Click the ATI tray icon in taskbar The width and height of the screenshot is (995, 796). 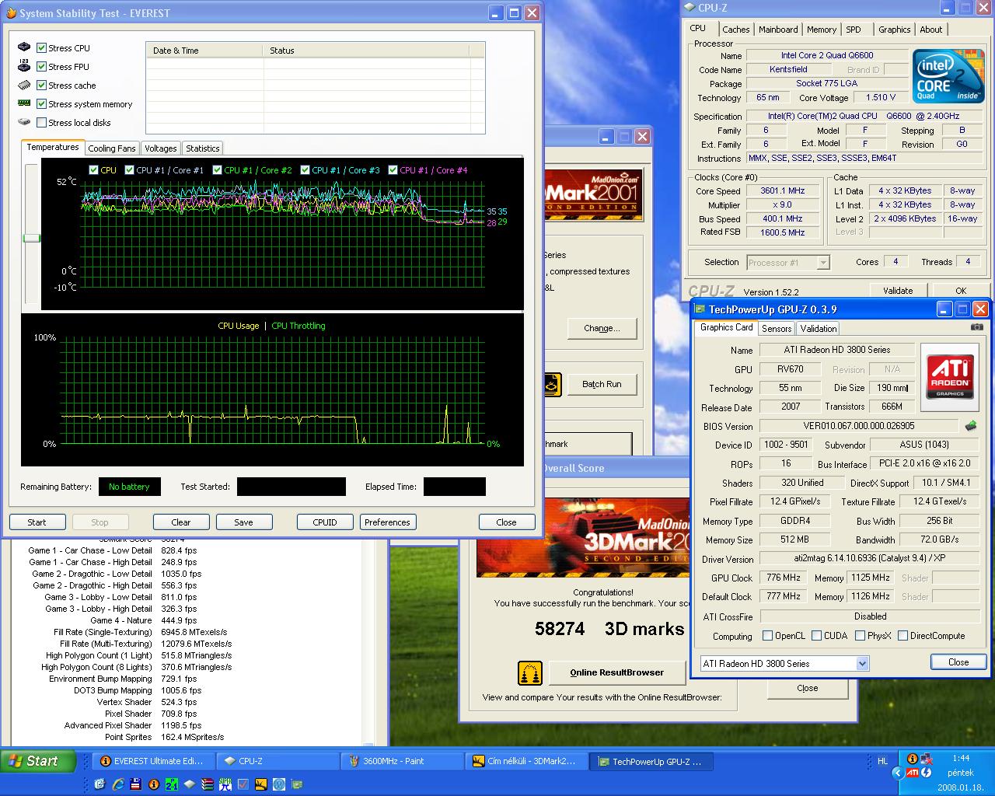[913, 773]
